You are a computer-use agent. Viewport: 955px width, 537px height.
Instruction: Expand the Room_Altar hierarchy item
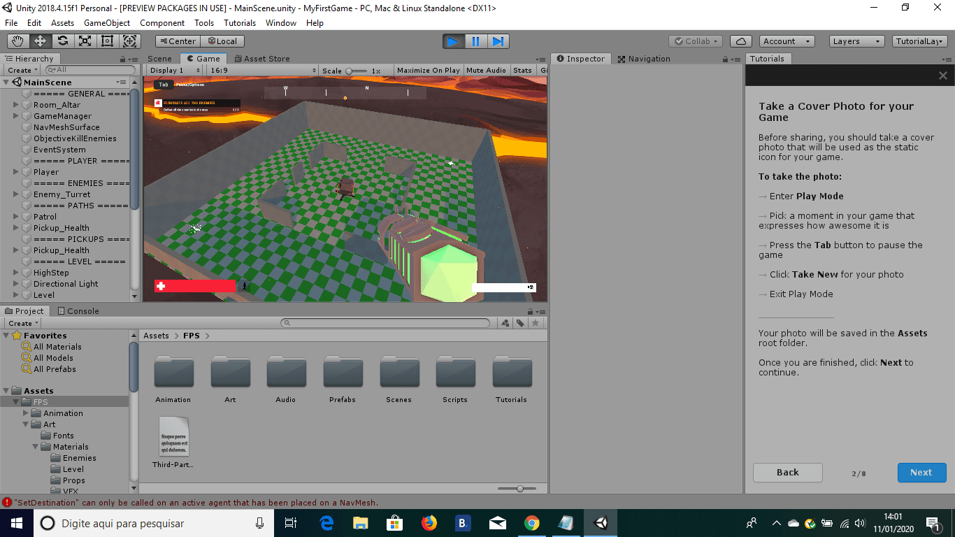pos(16,105)
